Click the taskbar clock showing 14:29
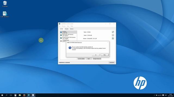The height and width of the screenshot is (97, 174). coord(170,95)
